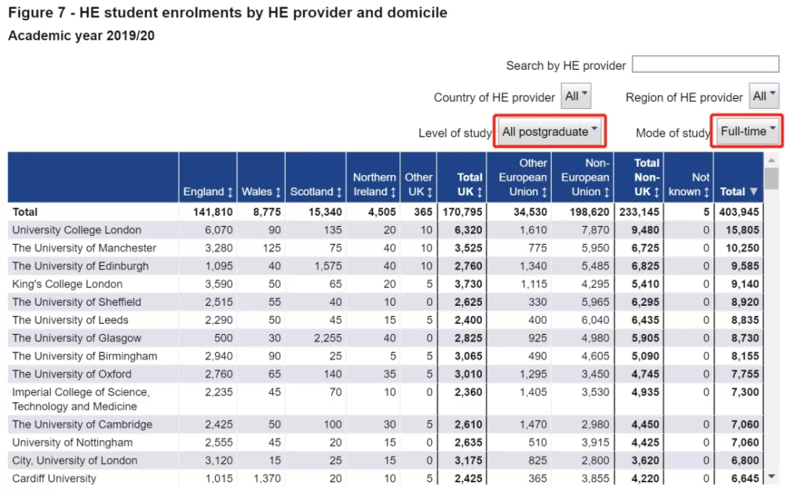Select City, University of London row name

tap(75, 460)
